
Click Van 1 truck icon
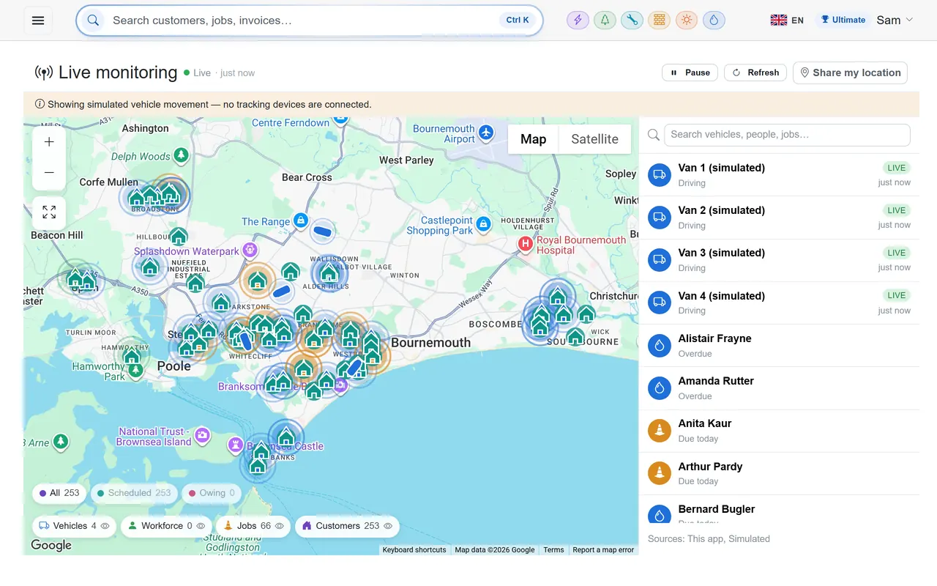[660, 175]
